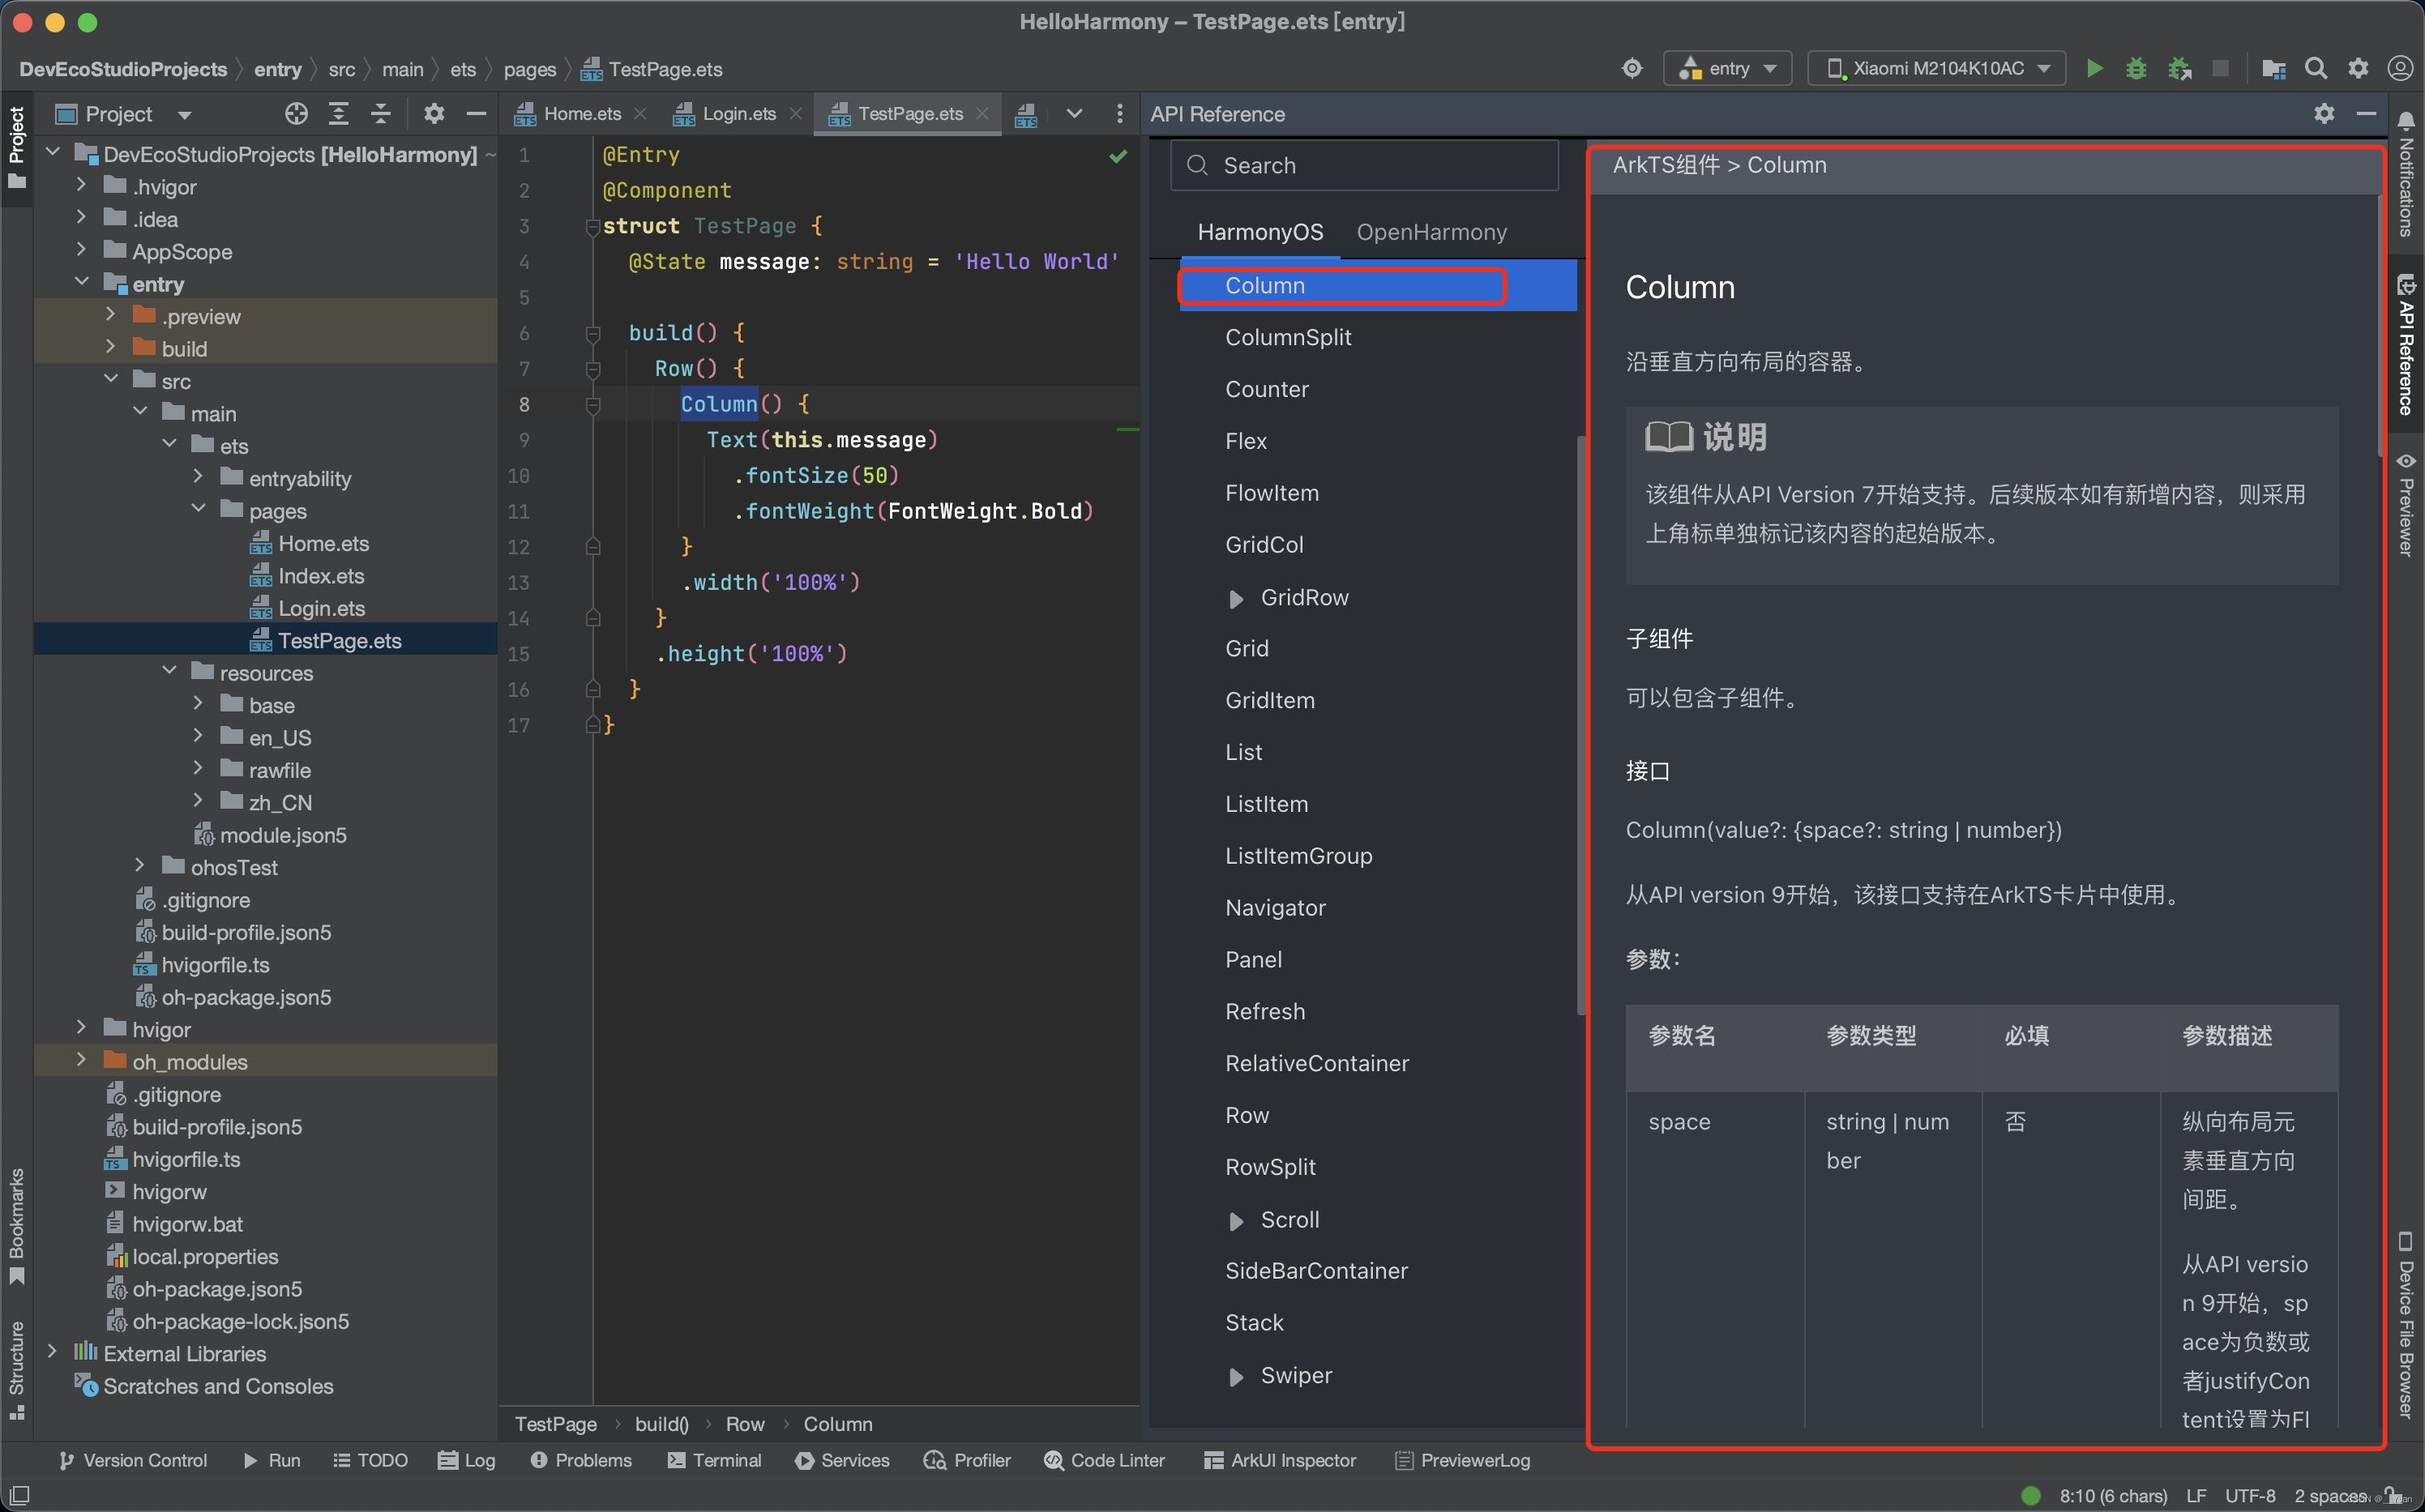Collapse all nodes in Project panel

(x=381, y=114)
